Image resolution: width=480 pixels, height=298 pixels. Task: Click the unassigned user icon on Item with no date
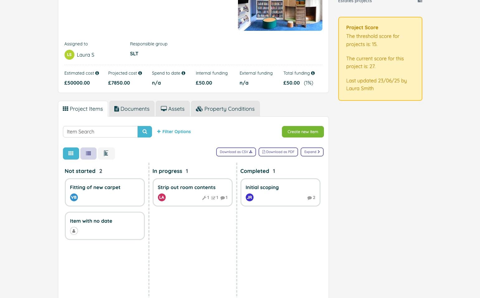tap(74, 231)
